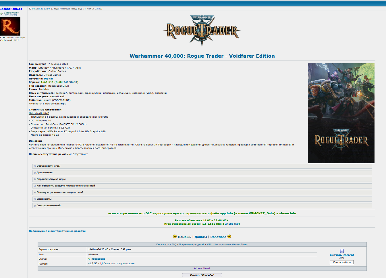
Task: Click the green app.info rename notice
Action: (202, 213)
